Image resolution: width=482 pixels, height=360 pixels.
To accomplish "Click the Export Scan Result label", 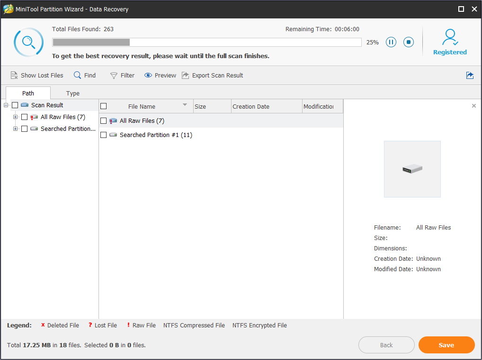I will (217, 76).
